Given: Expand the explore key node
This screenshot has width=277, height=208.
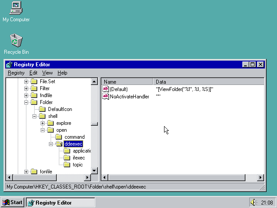Looking at the screenshot, I should tap(43, 123).
